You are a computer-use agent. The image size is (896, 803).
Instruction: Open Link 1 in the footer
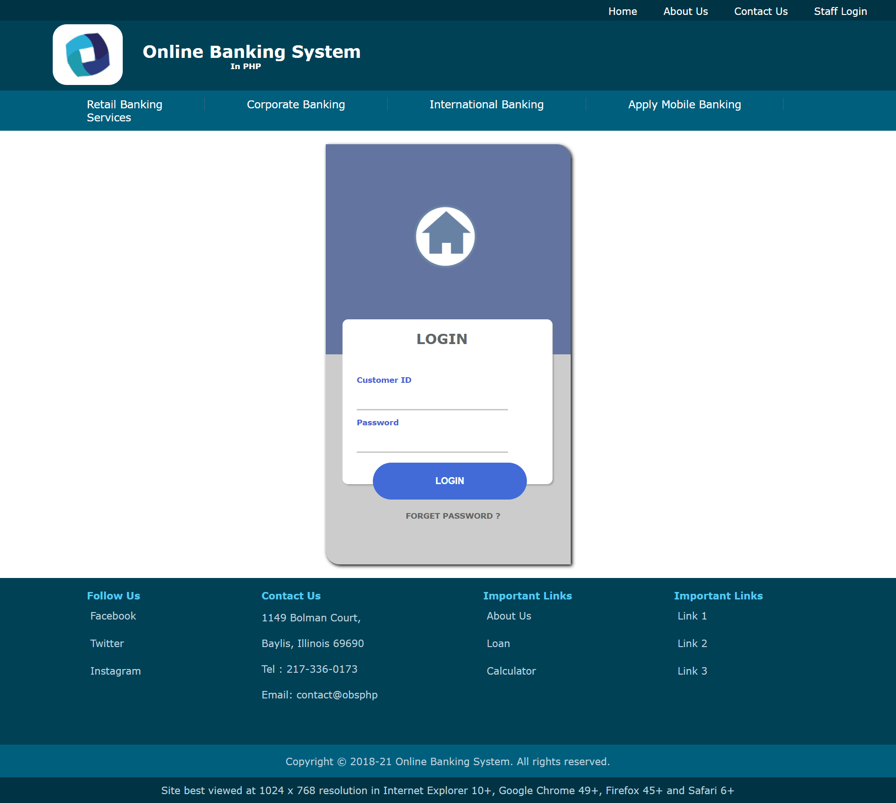coord(692,616)
